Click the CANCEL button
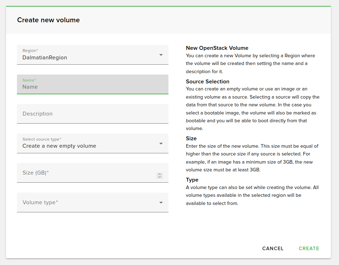 pos(273,248)
